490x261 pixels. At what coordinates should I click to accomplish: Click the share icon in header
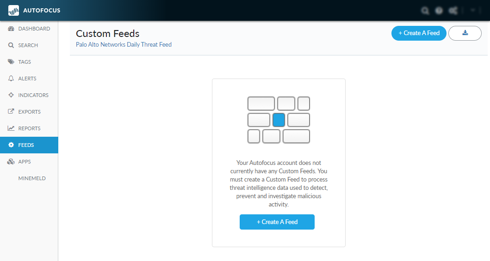tap(453, 10)
